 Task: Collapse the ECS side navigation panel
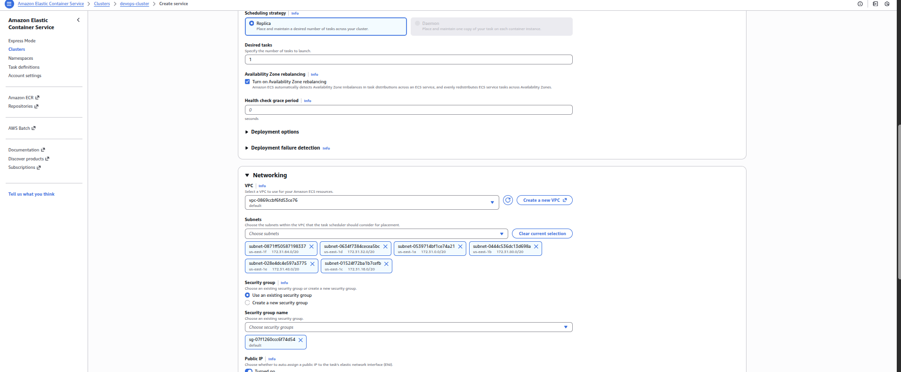(x=78, y=20)
